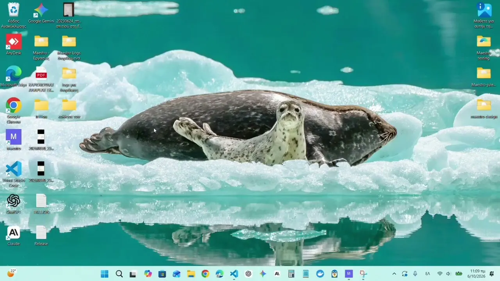Open ChatGPT from the taskbar
Screen dimensions: 500x281
pos(248,274)
